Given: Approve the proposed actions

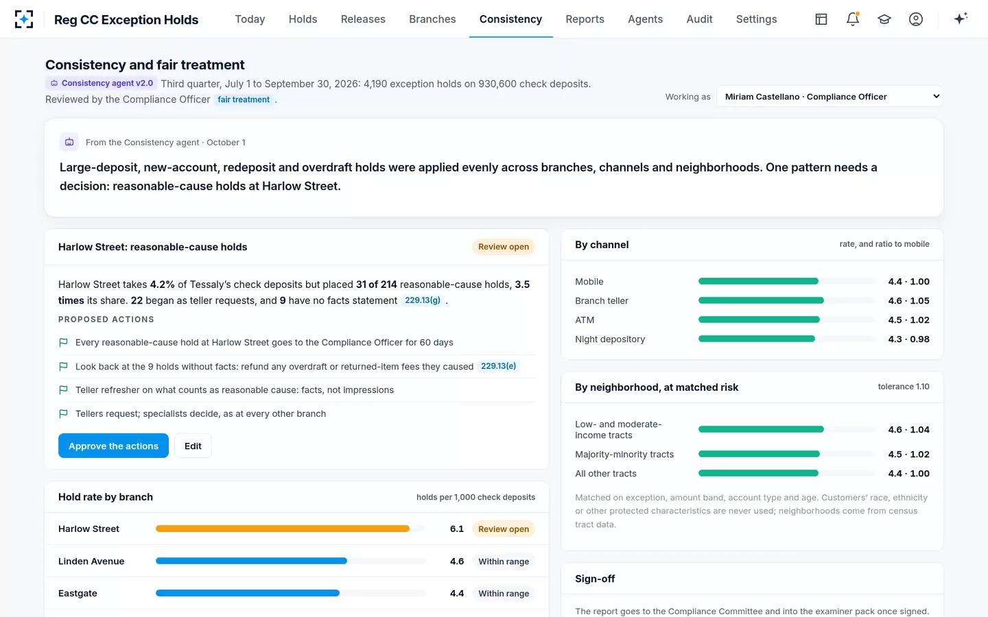Looking at the screenshot, I should point(113,446).
